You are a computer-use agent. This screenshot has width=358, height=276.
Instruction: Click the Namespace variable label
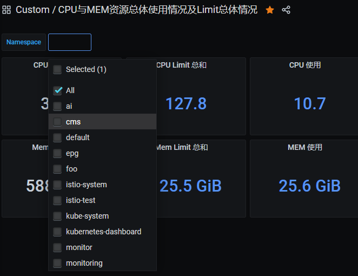[x=24, y=42]
